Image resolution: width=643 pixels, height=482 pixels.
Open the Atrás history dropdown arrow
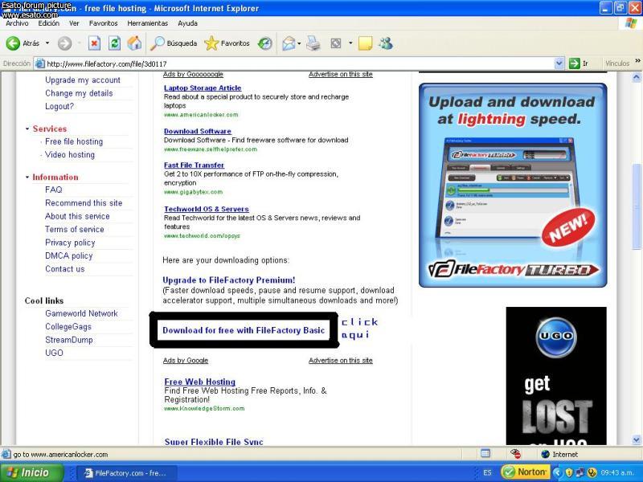[47, 43]
